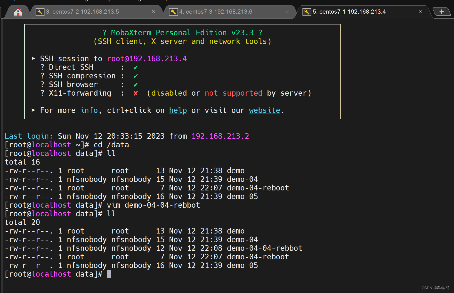Open a new tab with plus button
Screen dimensions: 454x293
point(441,12)
